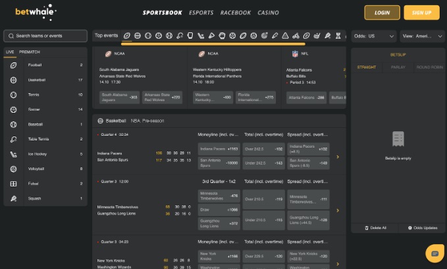
Task: Select the Table Tennis icon
Action: 14,139
